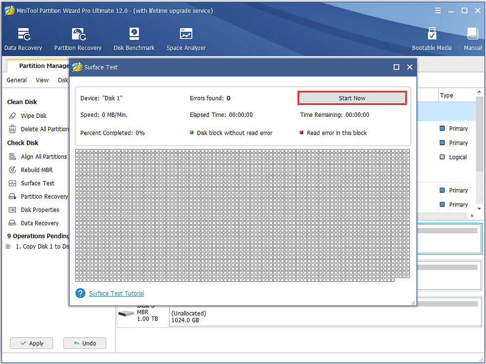The image size is (486, 364).
Task: Click the Percent Completed: 0% text
Action: [113, 133]
